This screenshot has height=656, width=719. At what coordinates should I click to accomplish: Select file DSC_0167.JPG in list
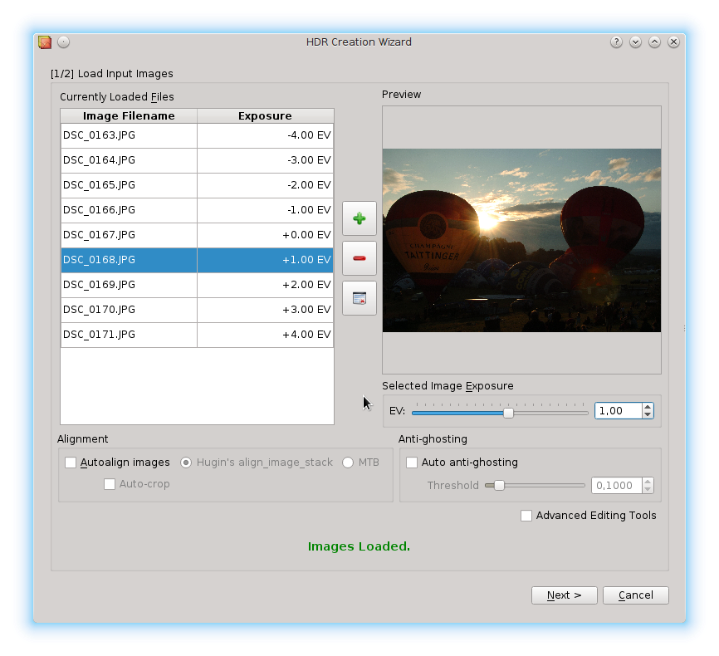click(x=129, y=235)
